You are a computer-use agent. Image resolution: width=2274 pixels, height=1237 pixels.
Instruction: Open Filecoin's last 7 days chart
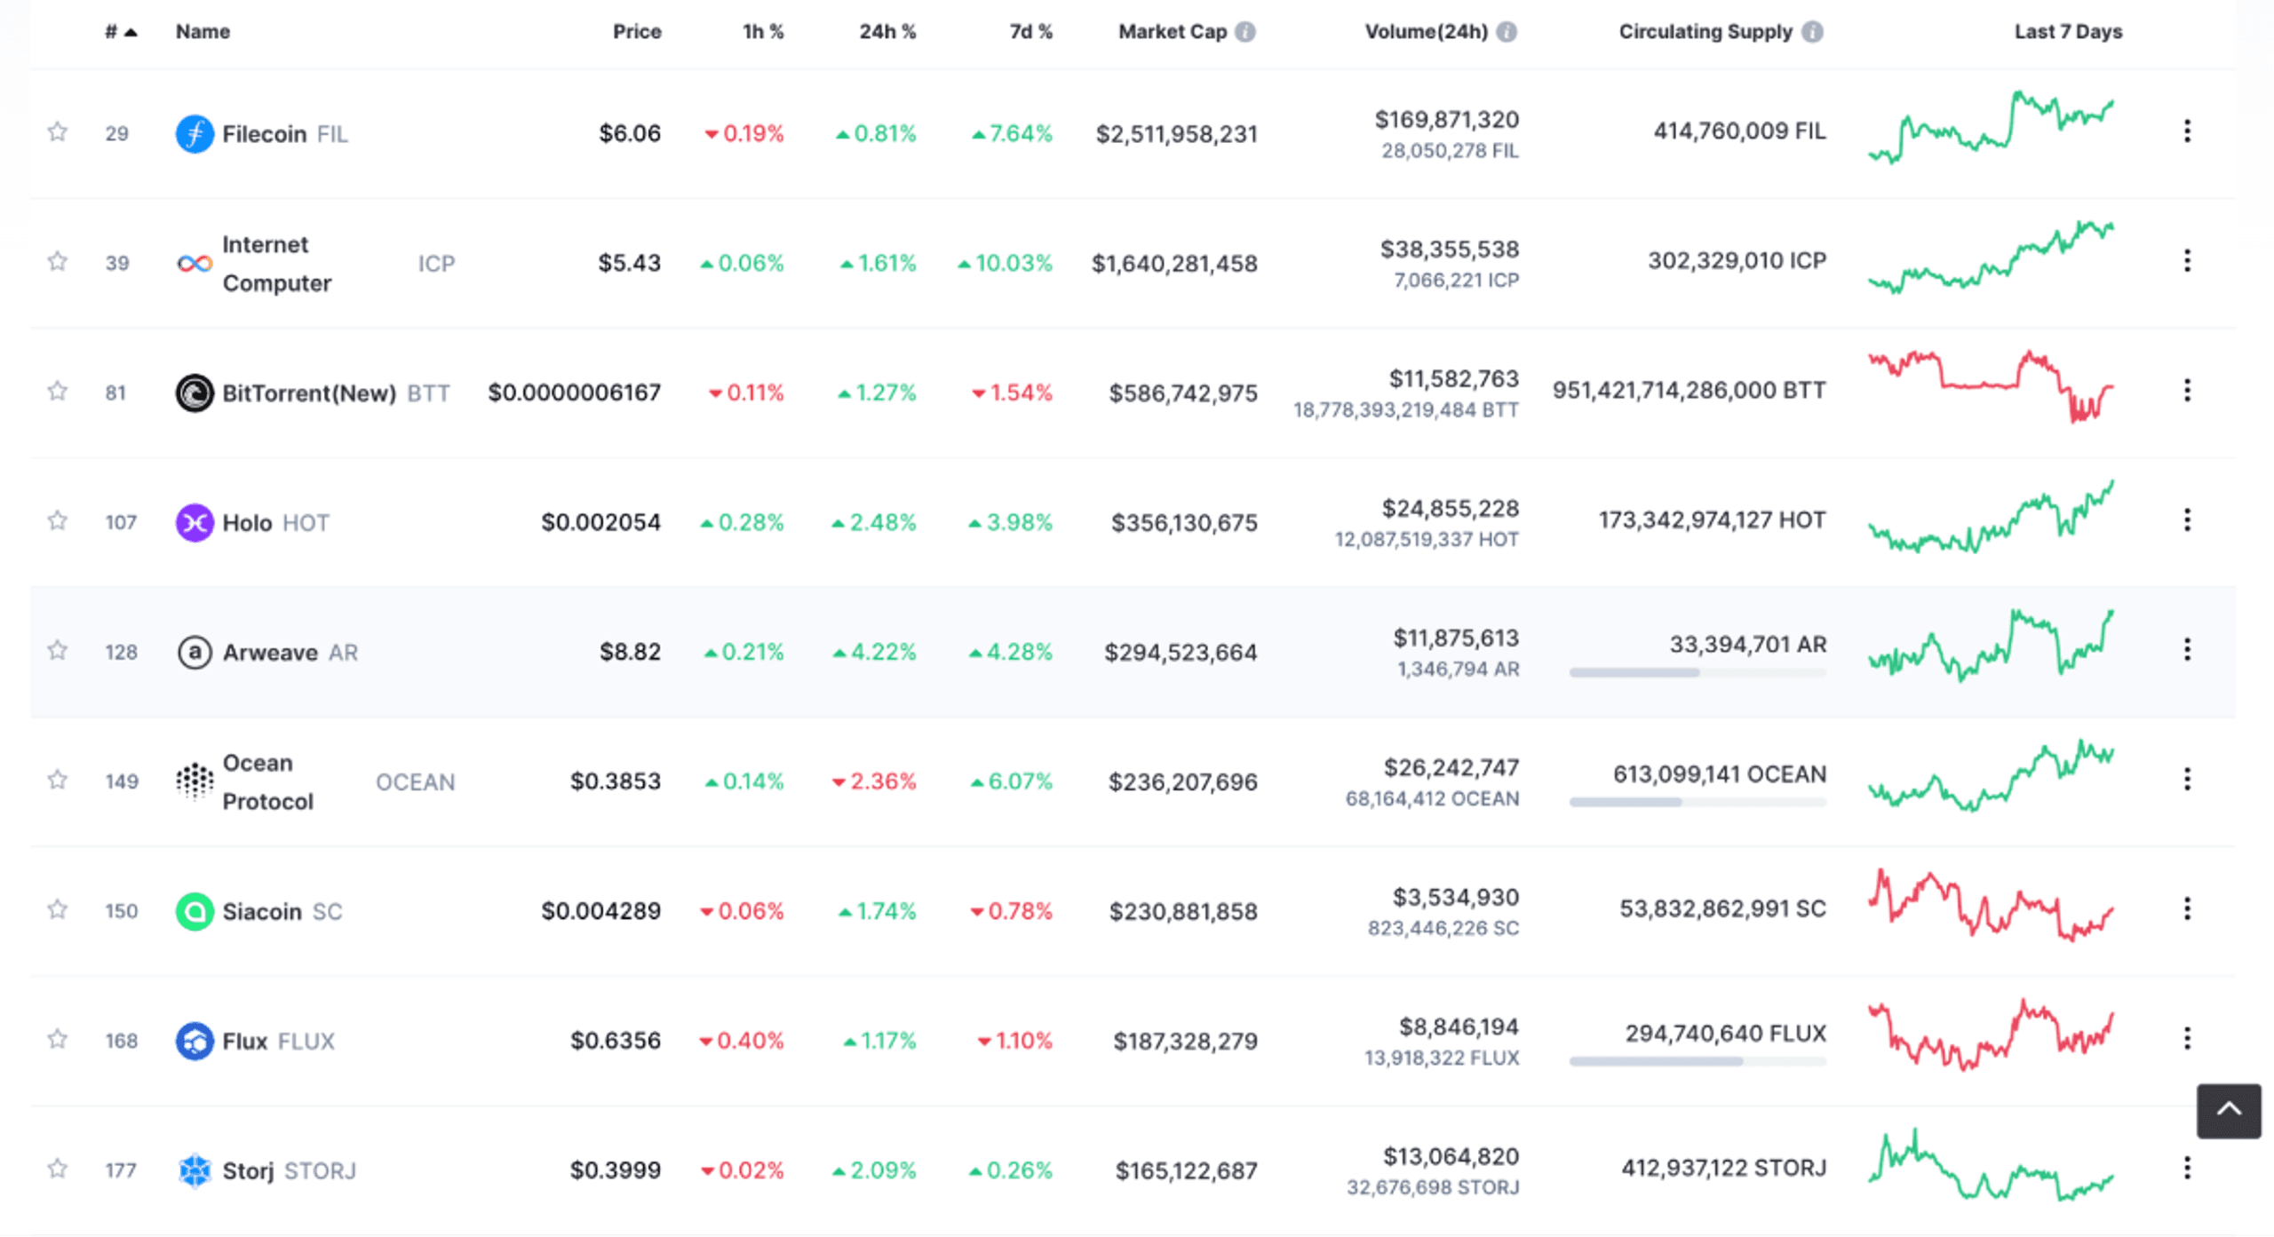point(1991,127)
